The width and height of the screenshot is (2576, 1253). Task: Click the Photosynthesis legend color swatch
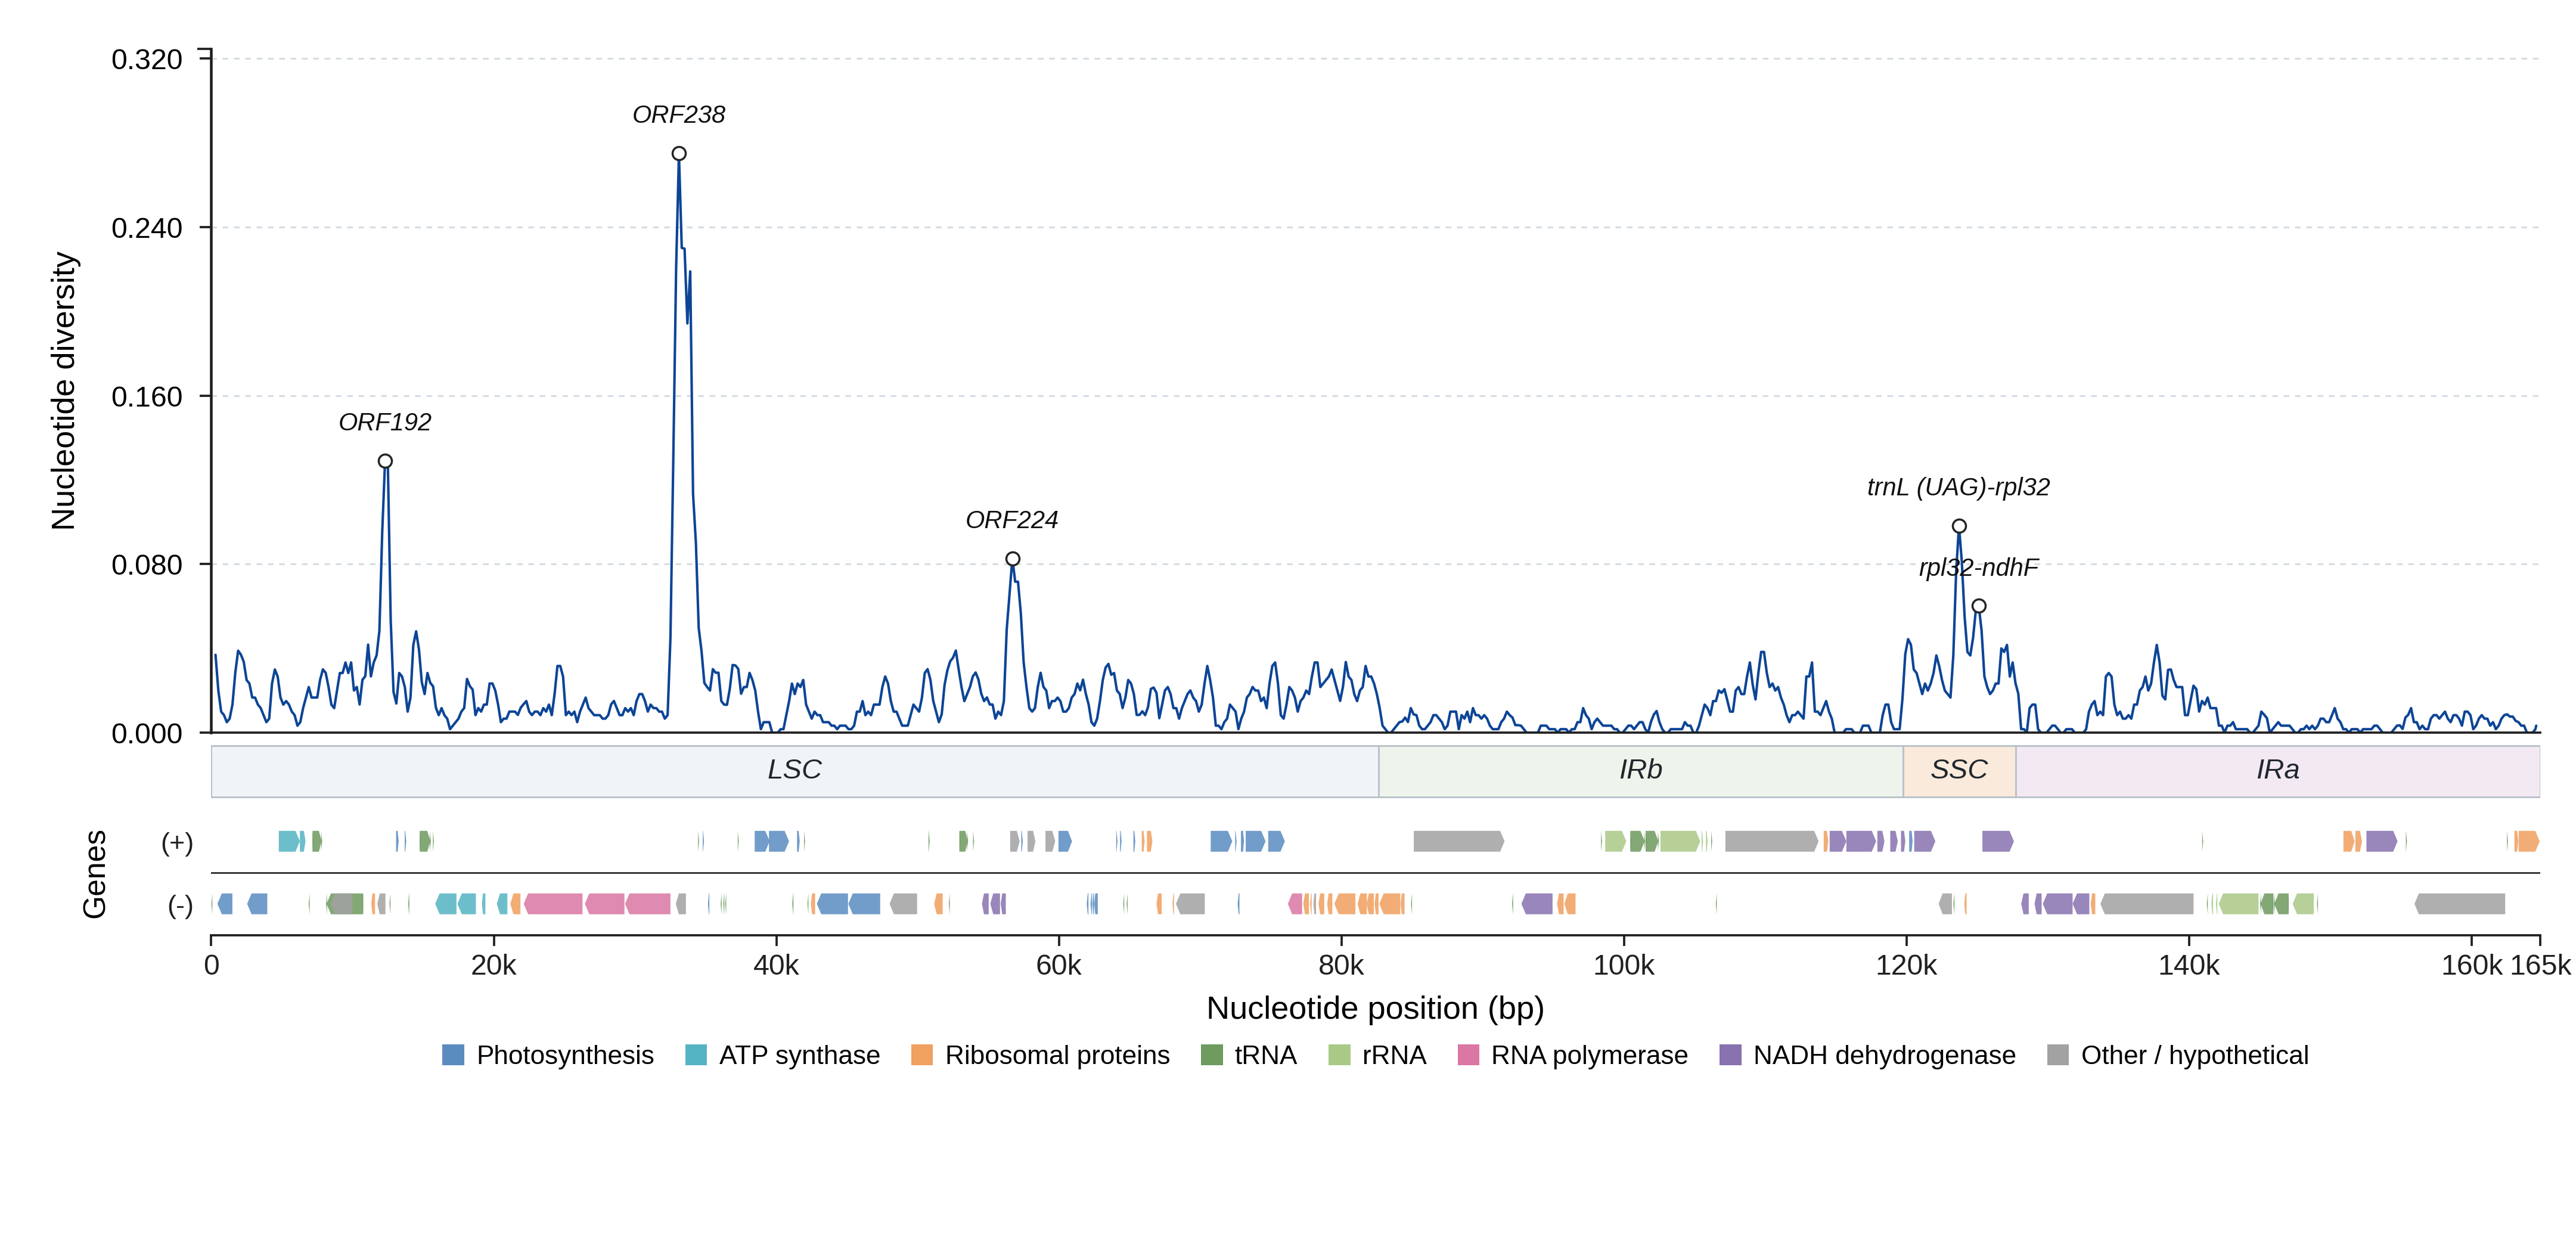(453, 1055)
